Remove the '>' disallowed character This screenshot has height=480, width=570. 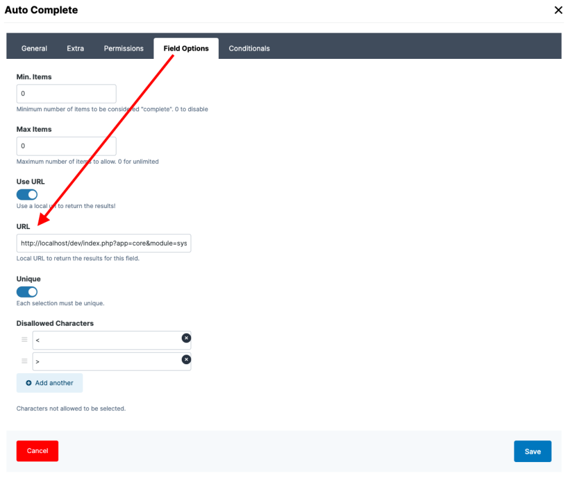pyautogui.click(x=186, y=360)
